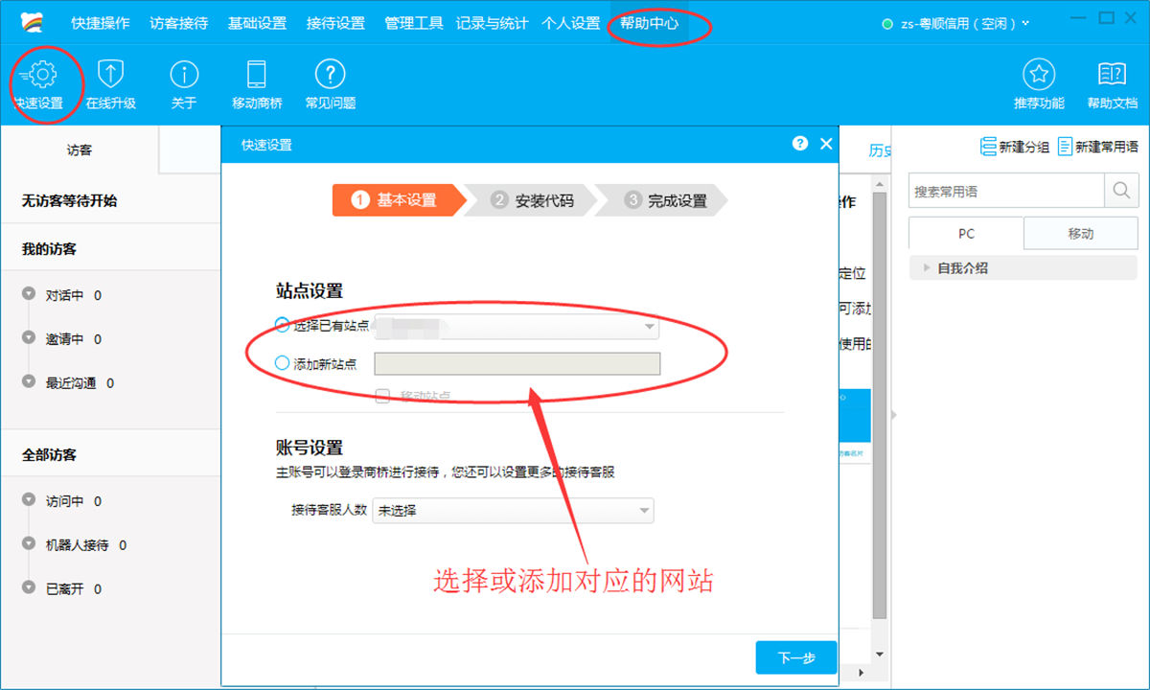Click the 关于 info icon
This screenshot has width=1150, height=690.
pos(184,75)
